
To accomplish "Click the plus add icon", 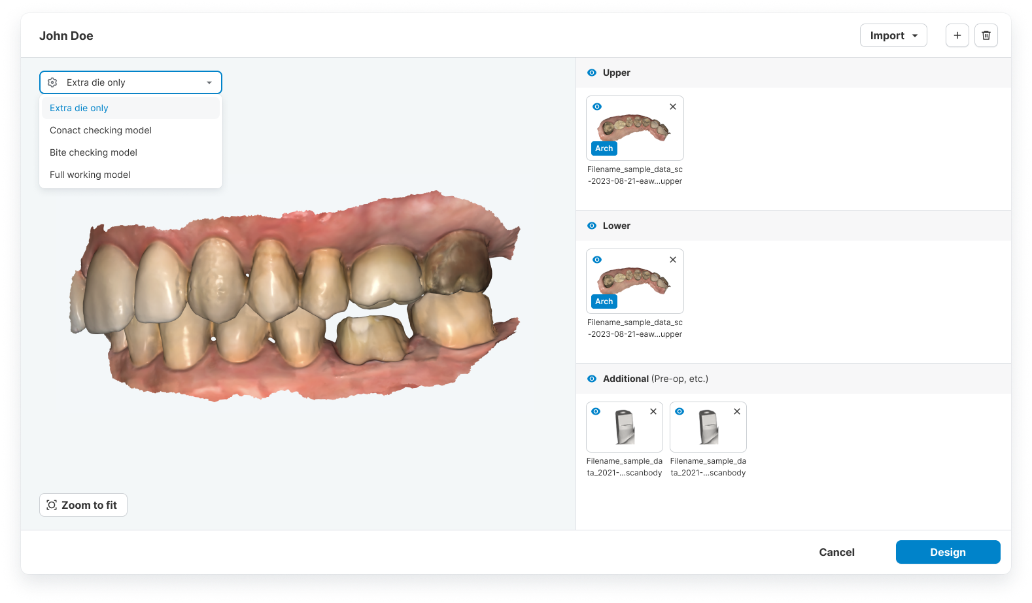I will (x=957, y=35).
